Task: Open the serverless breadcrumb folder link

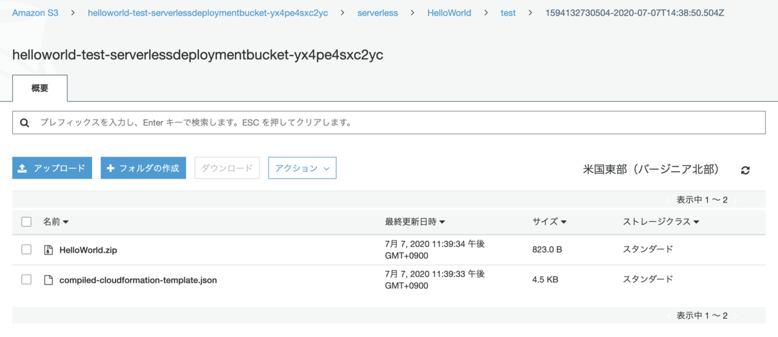Action: 377,12
